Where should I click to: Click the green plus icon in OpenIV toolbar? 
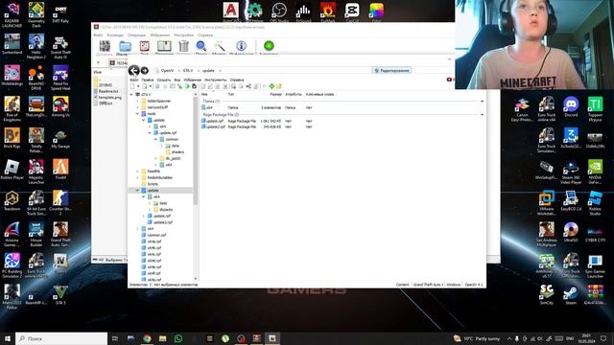click(272, 86)
